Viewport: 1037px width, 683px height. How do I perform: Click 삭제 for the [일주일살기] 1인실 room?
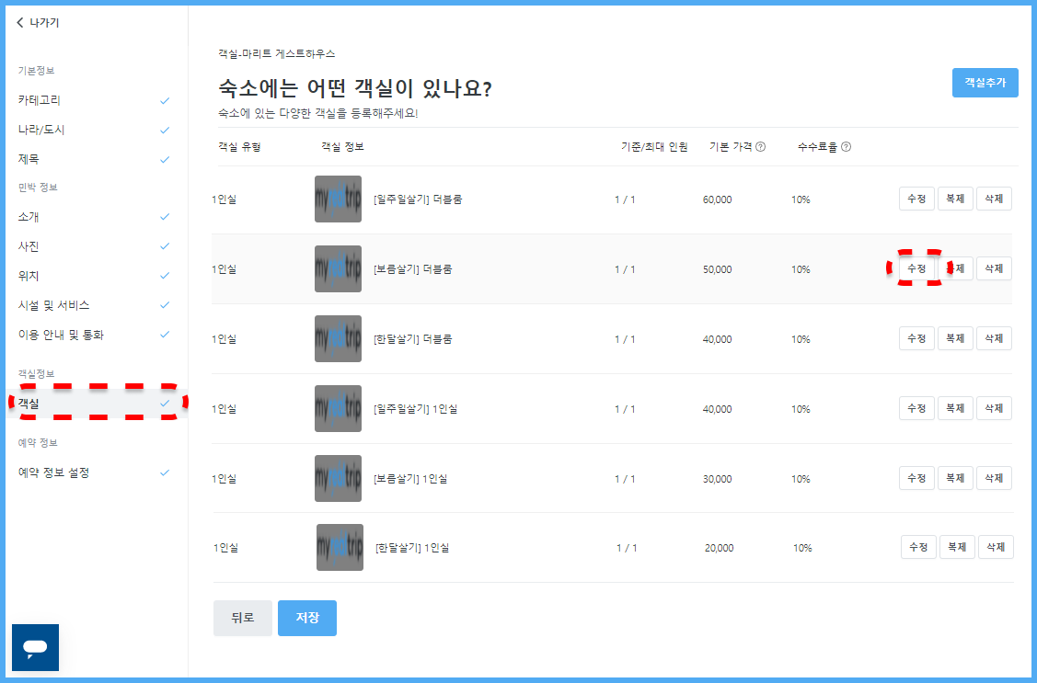tap(994, 408)
